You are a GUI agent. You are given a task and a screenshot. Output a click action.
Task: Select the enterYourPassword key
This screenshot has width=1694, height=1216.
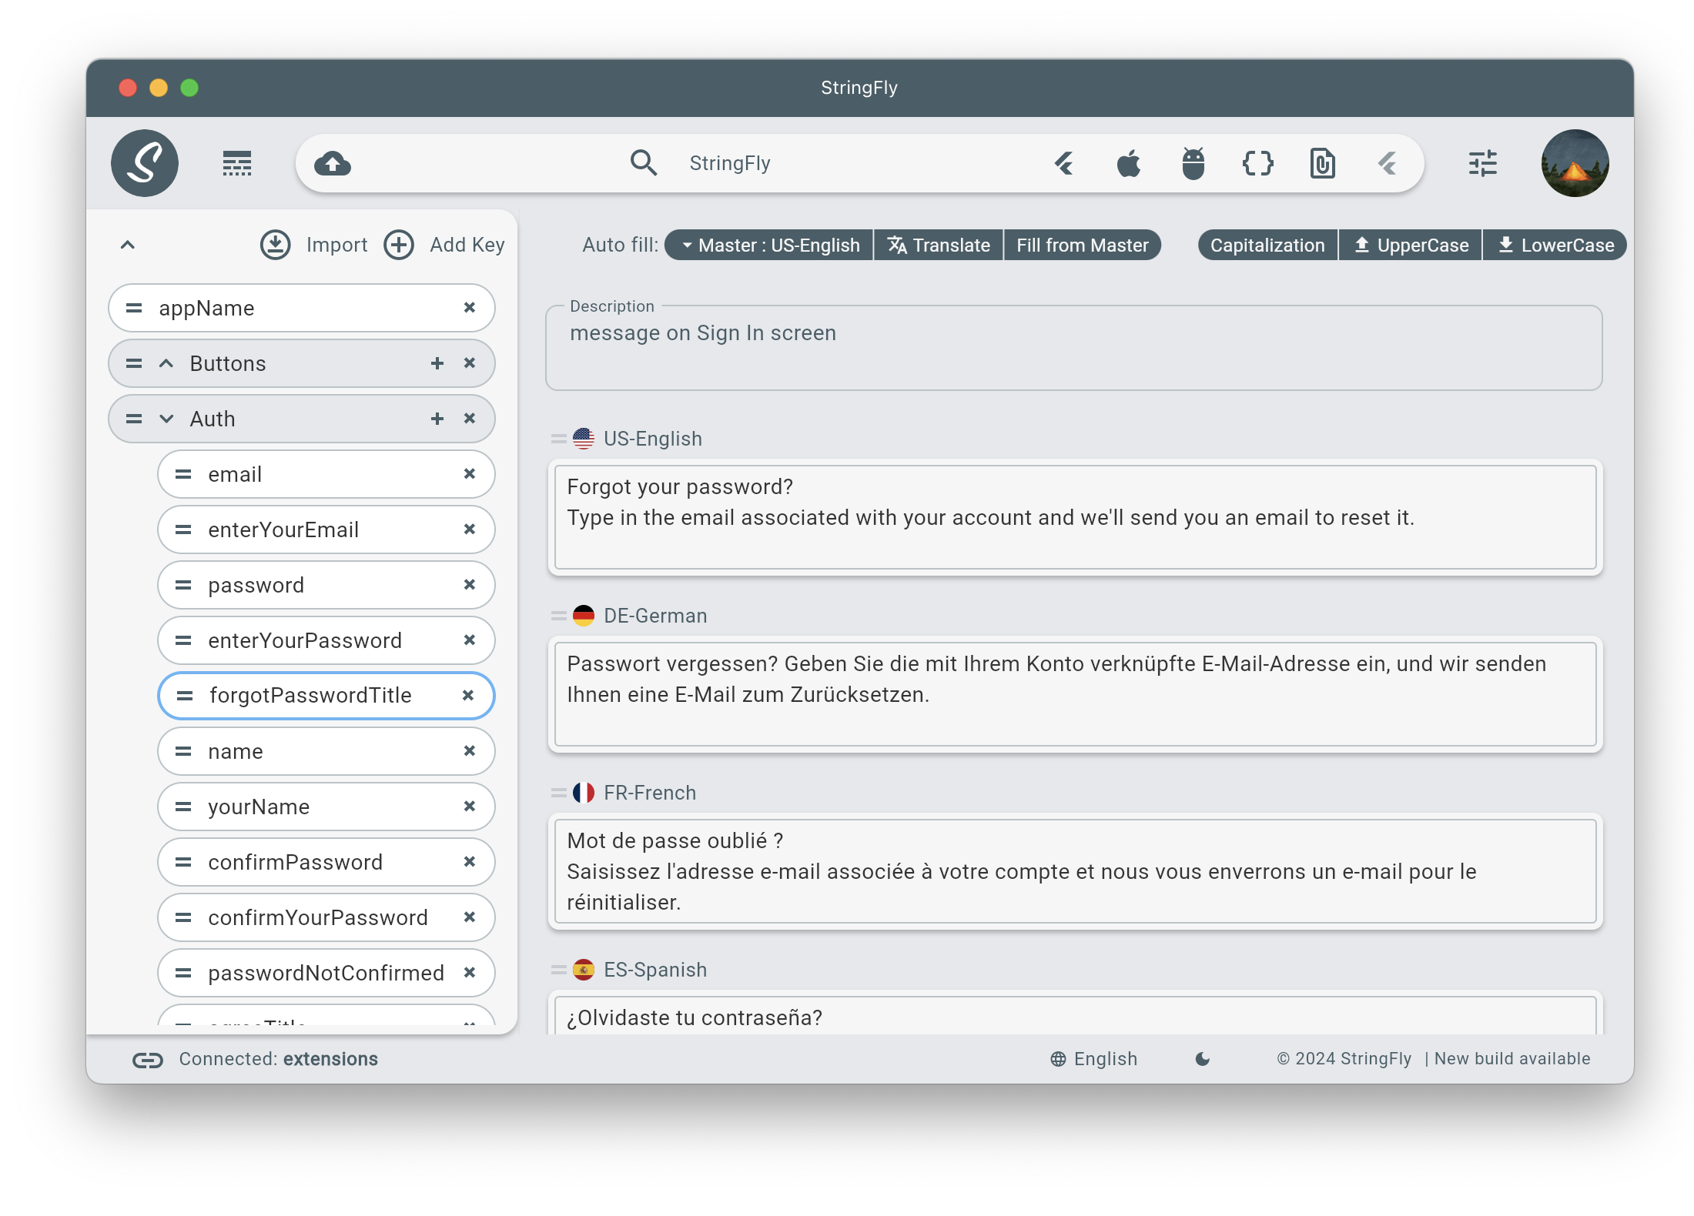point(326,640)
